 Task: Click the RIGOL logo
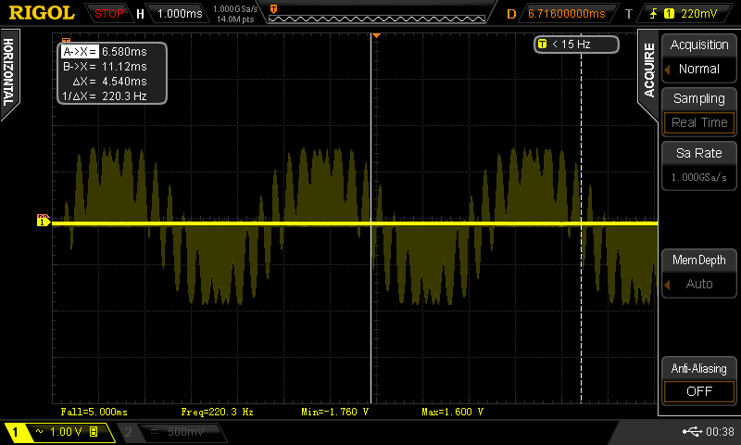41,14
